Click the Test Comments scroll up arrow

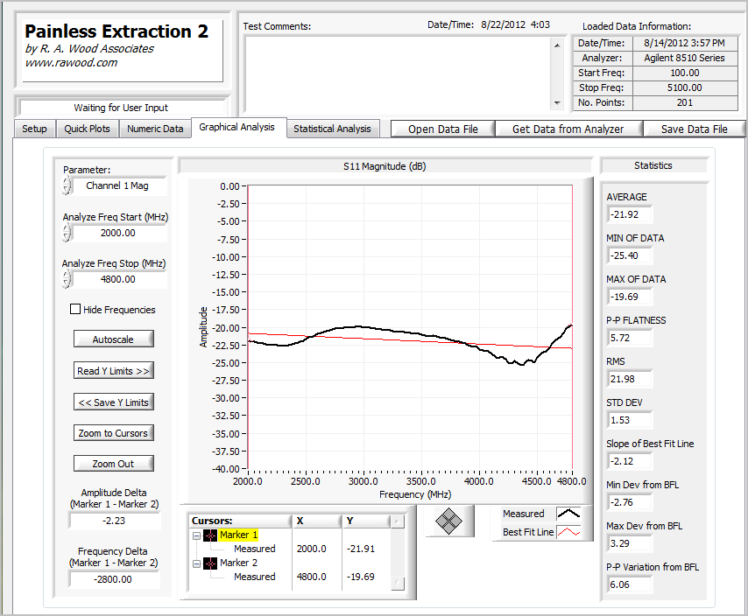557,45
